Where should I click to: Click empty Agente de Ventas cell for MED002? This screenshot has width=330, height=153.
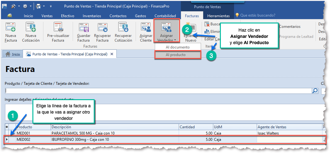(x=290, y=140)
